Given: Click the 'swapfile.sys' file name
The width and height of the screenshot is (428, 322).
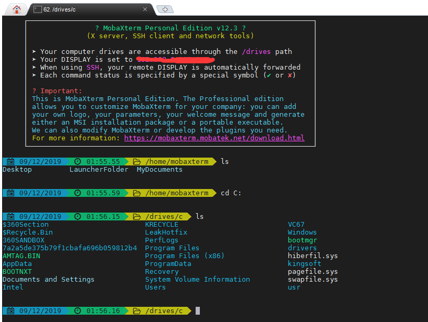Looking at the screenshot, I should click(x=313, y=280).
